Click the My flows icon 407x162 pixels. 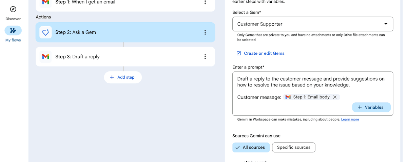pyautogui.click(x=13, y=31)
